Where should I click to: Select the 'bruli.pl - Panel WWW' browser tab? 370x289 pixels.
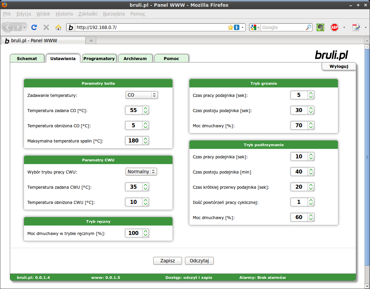[44, 41]
